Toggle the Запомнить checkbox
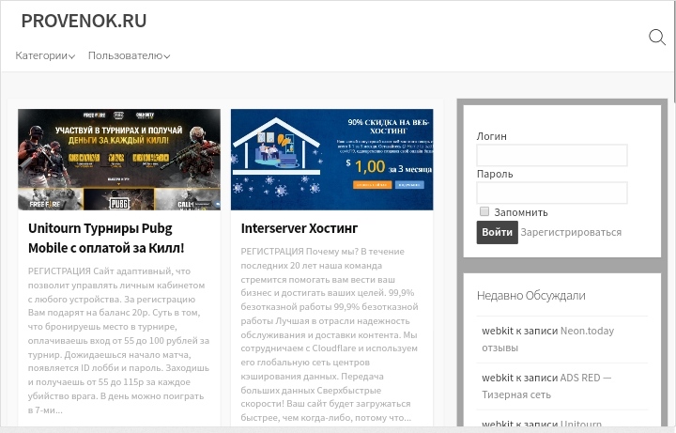The height and width of the screenshot is (433, 676). point(484,211)
